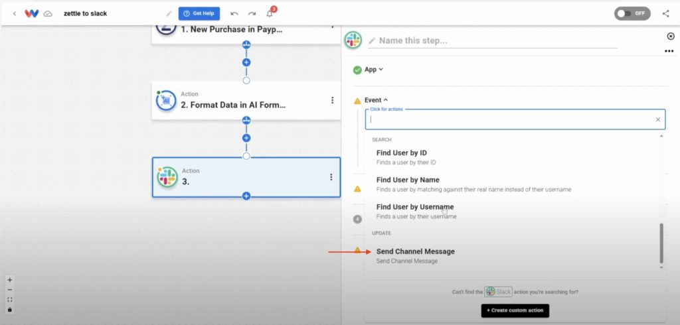Viewport: 680px width, 325px height.
Task: Undo the last change
Action: 234,13
